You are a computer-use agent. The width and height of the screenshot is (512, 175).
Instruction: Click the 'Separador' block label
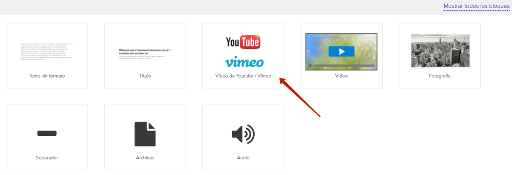click(47, 157)
